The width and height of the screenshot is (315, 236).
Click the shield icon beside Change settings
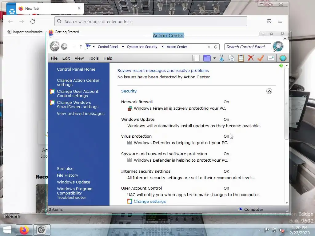coord(130,201)
